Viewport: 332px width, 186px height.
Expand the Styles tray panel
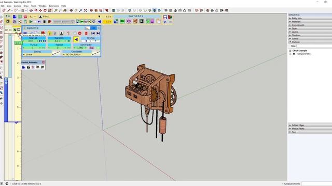click(x=310, y=28)
